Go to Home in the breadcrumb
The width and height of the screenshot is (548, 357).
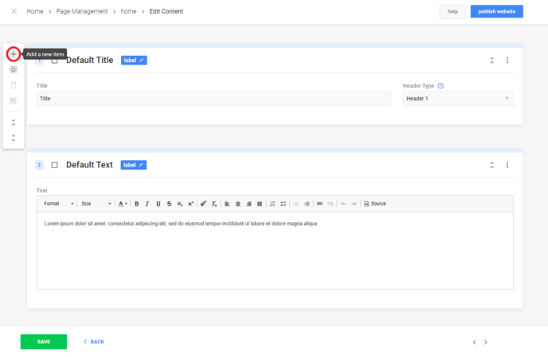(x=35, y=11)
